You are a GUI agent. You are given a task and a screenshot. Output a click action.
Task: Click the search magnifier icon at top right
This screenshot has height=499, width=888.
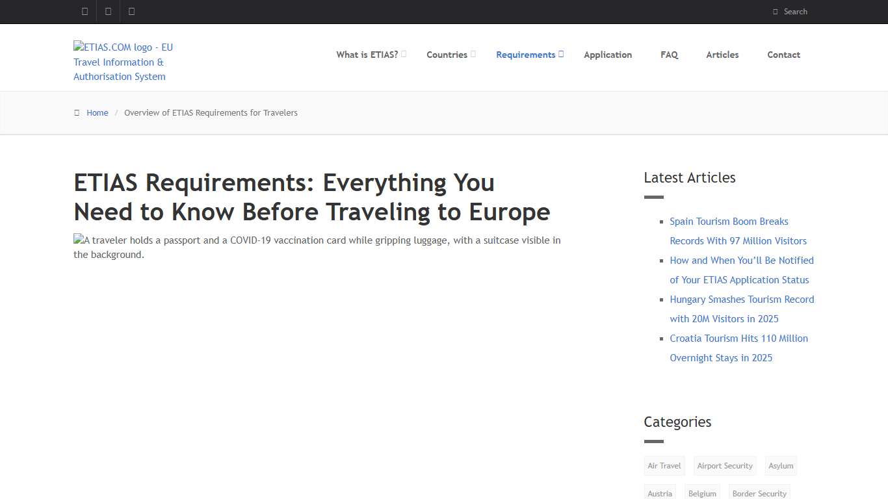(x=775, y=11)
